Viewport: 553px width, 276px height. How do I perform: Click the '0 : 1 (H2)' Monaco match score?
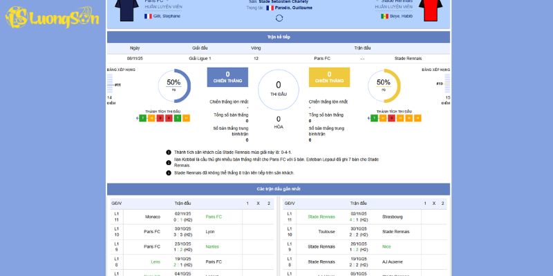(x=182, y=220)
